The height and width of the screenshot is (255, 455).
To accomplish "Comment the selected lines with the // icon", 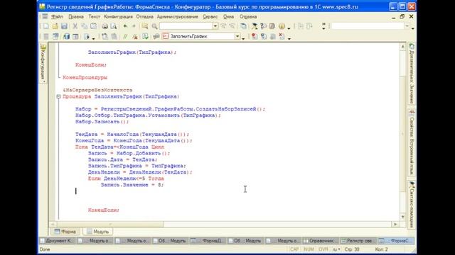I will click(125, 36).
